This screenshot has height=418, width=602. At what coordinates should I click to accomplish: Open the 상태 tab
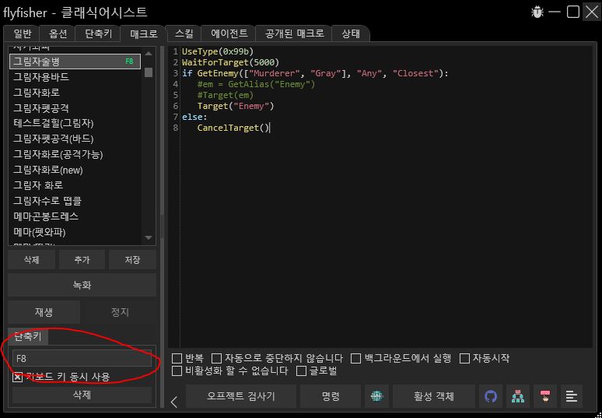coord(351,33)
